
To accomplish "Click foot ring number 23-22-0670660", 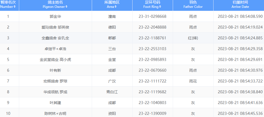I will [x=153, y=70].
